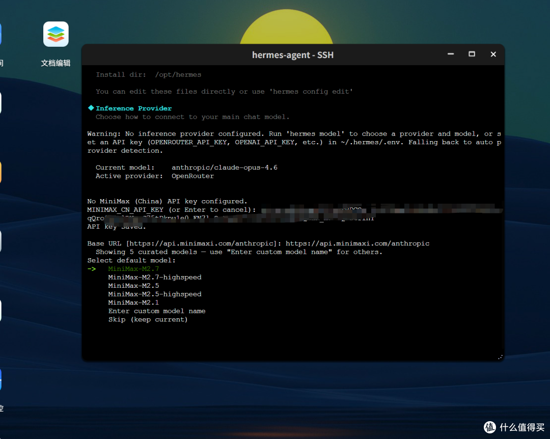Screen dimensions: 550x439
Task: Choose MiniMax-M2.5-highspeed model entry
Action: click(x=155, y=294)
